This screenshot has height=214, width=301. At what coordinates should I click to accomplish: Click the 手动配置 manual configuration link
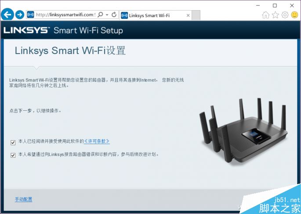pos(24,199)
